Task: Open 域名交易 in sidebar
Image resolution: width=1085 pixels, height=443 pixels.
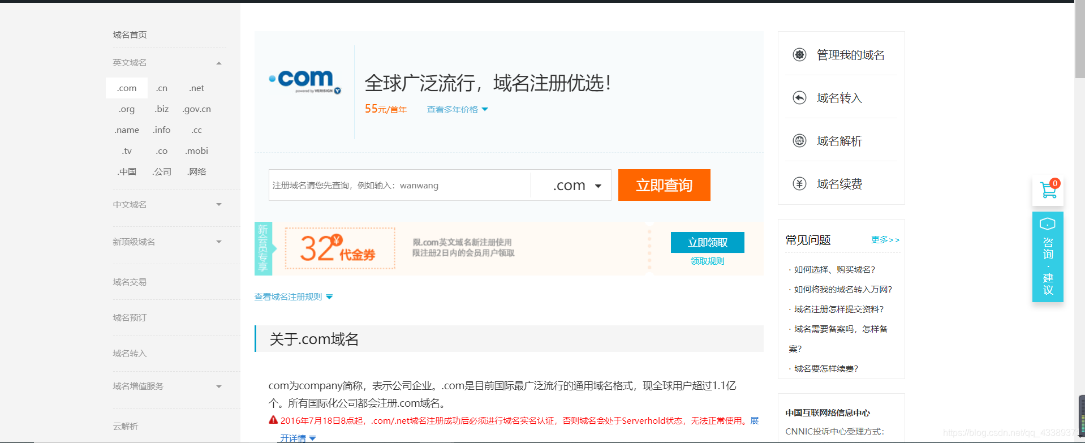Action: [130, 282]
